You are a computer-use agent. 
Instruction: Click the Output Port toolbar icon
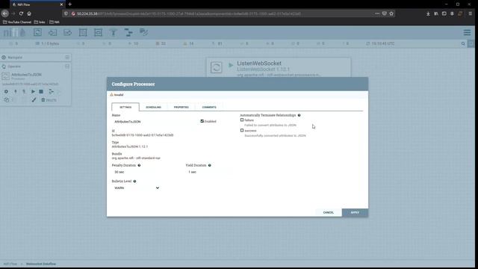[x=68, y=32]
